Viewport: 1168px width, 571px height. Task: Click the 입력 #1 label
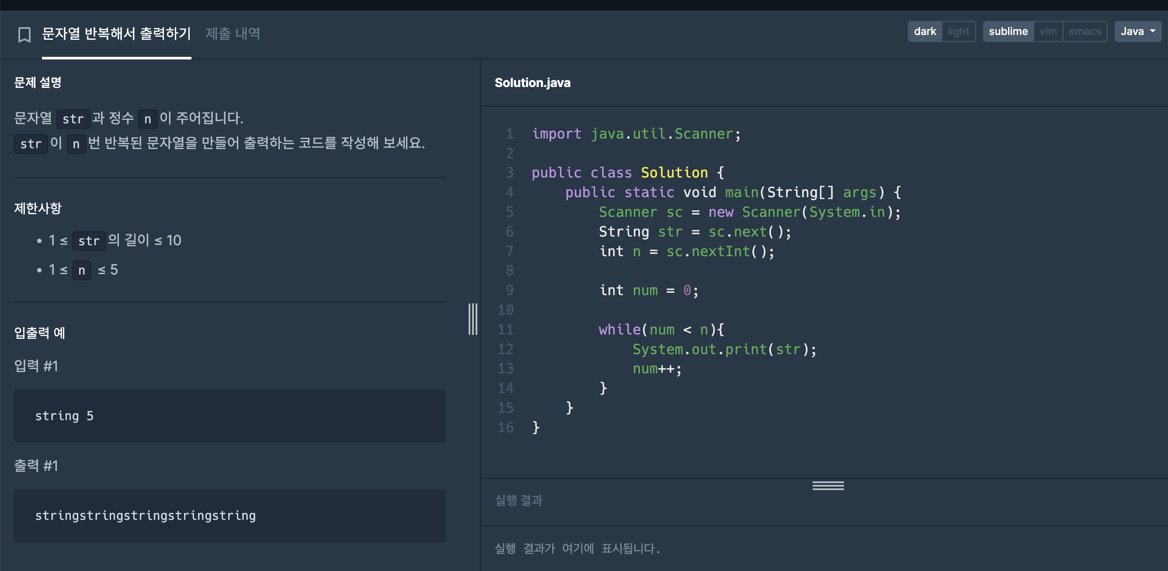click(36, 366)
